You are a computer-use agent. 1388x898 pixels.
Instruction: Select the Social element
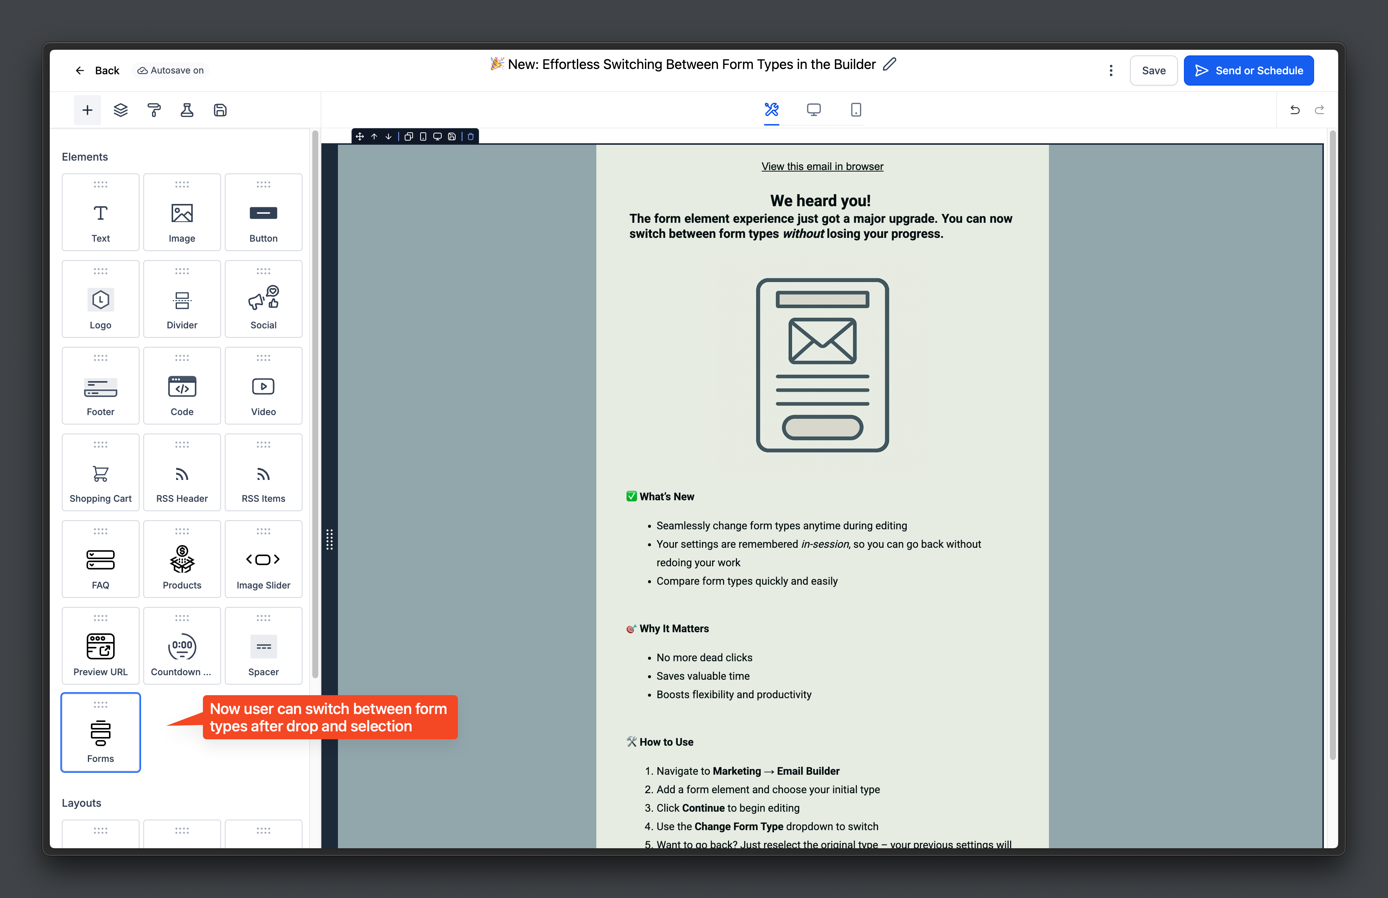(x=264, y=299)
